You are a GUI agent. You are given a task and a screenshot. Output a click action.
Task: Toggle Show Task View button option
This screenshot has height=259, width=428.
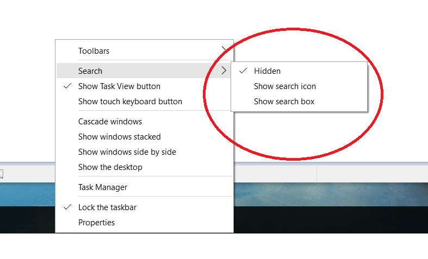(119, 86)
